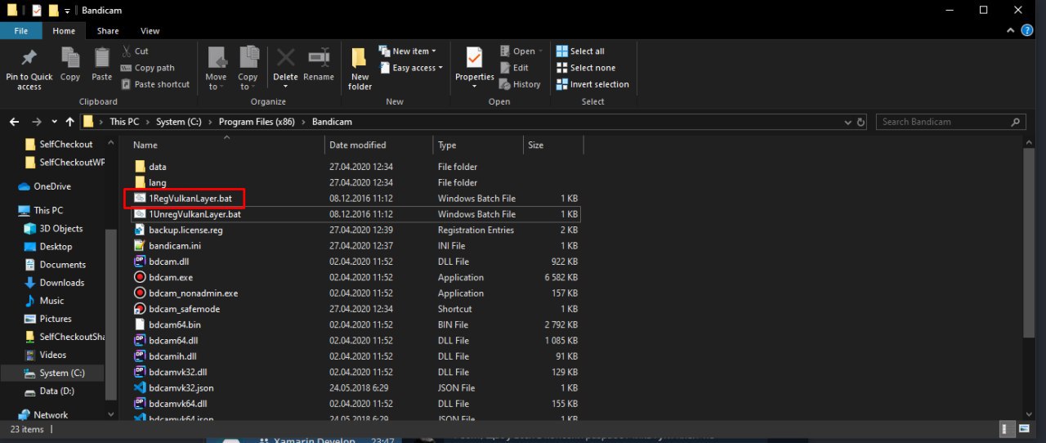Click Select none

tap(586, 68)
